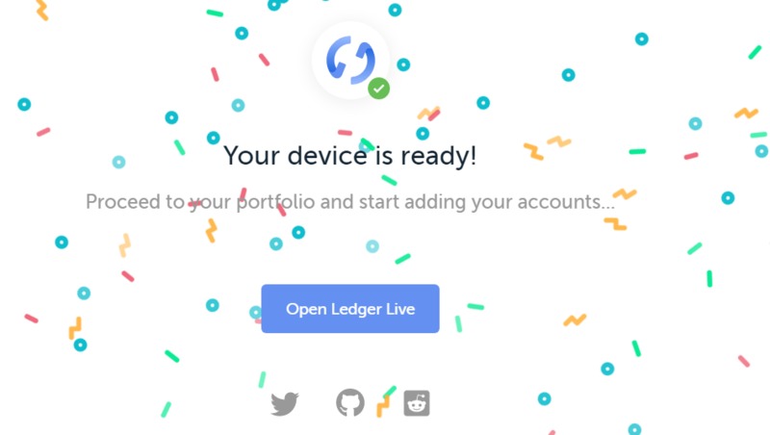The image size is (770, 435).
Task: Click teal ring confetti beside the sync logo circle
Action: 403,64
